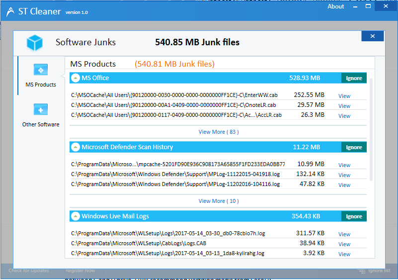This screenshot has height=280, width=398.
Task: Collapse the Windows Live Mail Logs section
Action: (75, 216)
